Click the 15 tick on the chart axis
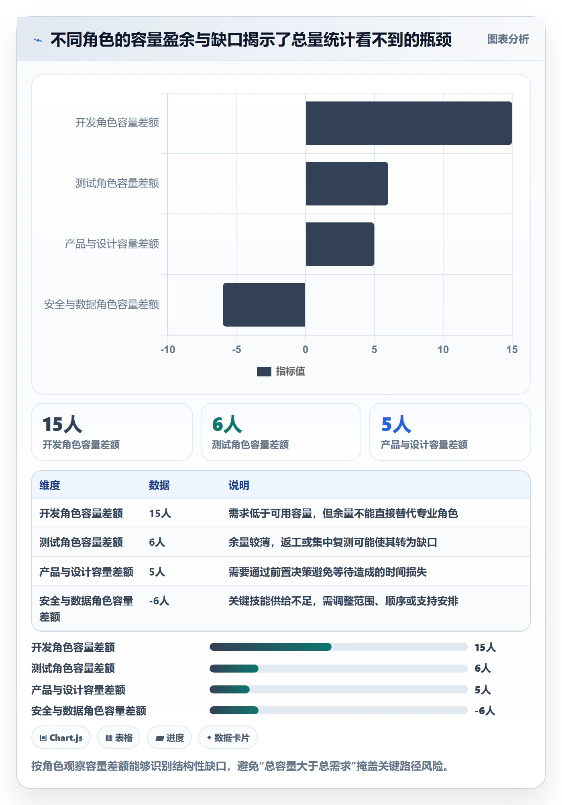The height and width of the screenshot is (805, 562). click(512, 350)
